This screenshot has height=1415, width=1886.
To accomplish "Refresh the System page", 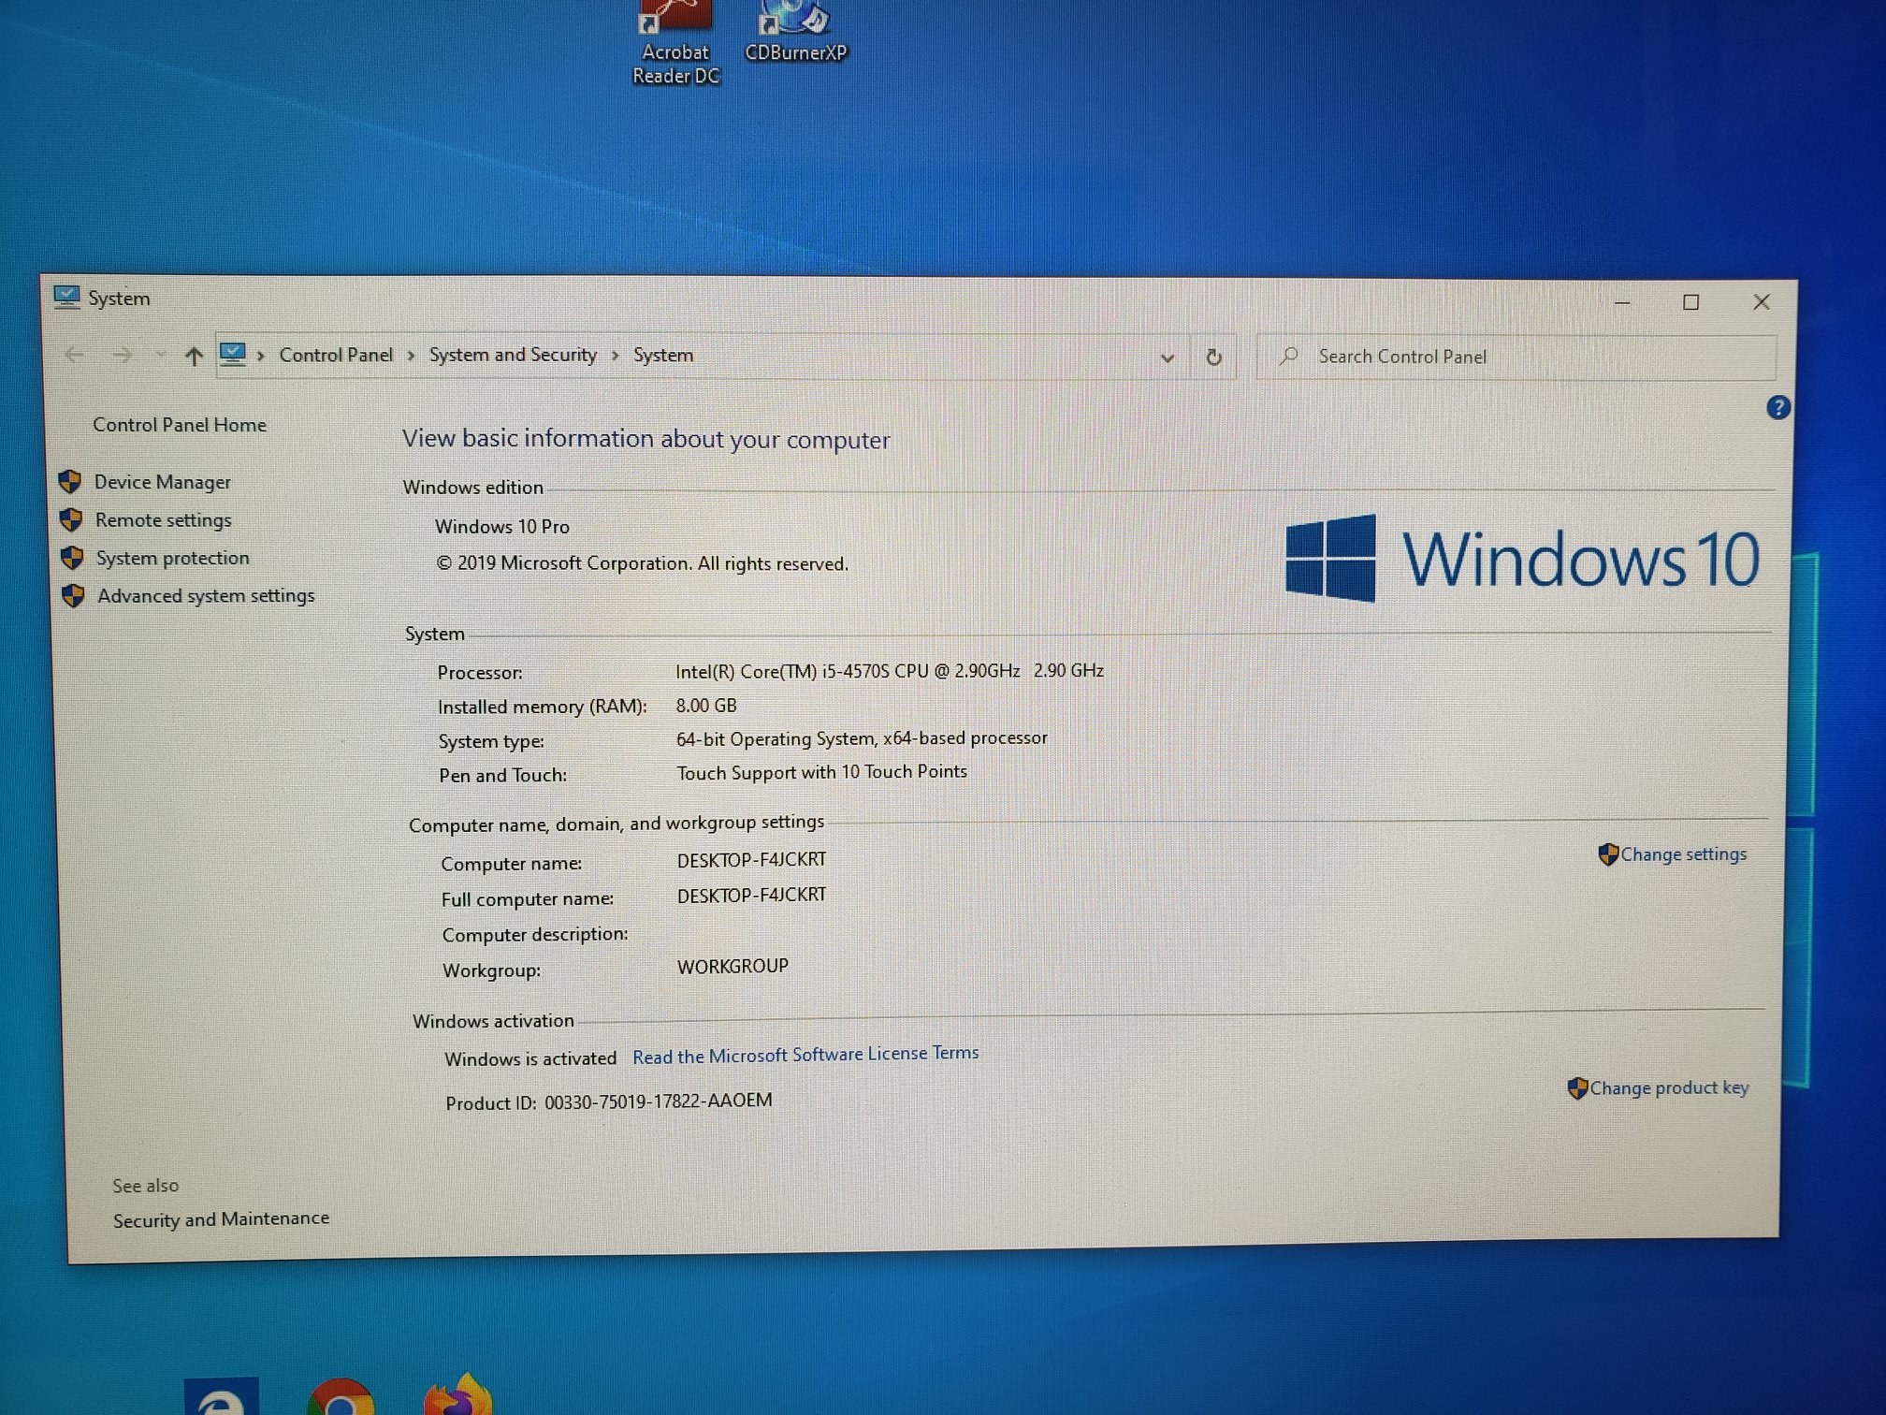I will tap(1213, 357).
